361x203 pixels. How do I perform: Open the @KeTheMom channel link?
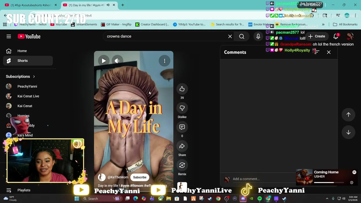click(118, 177)
